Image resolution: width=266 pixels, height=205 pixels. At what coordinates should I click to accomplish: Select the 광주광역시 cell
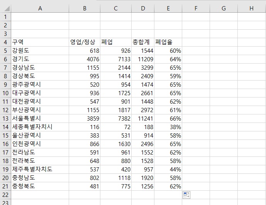40,85
